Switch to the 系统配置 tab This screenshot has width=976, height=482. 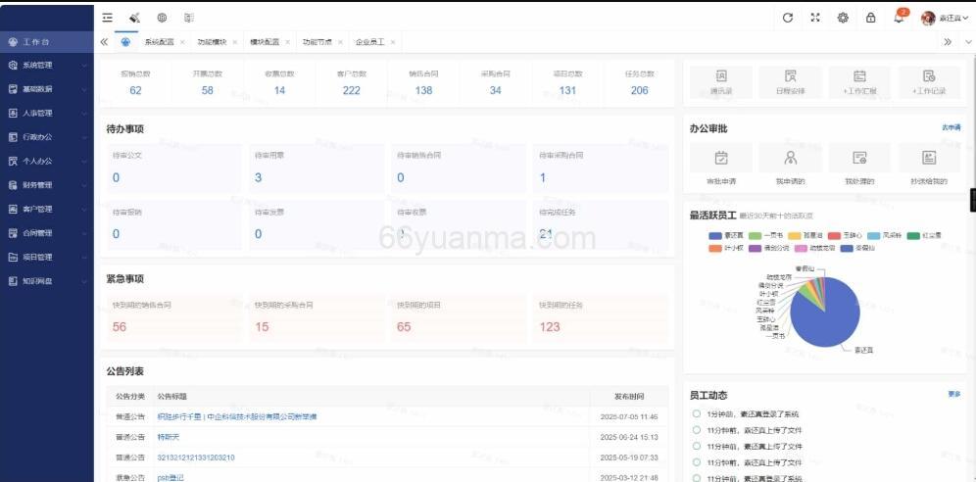pos(159,42)
